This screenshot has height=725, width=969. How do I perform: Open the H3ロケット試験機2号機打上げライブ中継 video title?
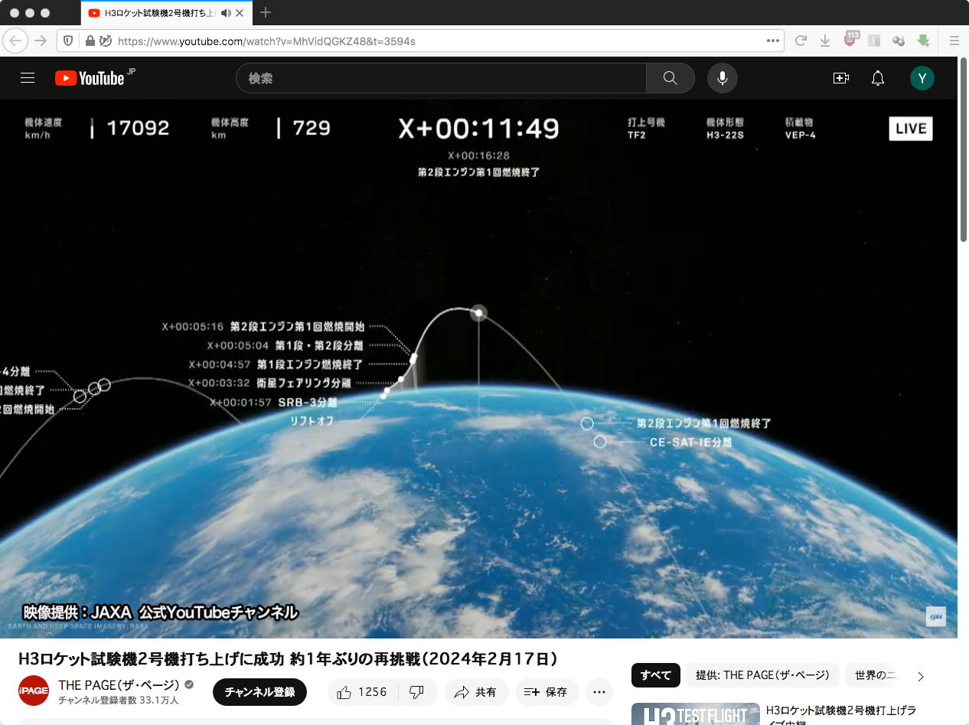pos(841,714)
